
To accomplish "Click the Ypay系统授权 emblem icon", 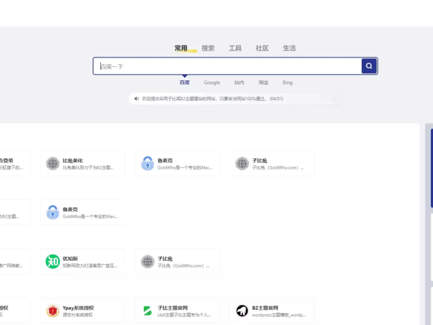I will pyautogui.click(x=53, y=310).
